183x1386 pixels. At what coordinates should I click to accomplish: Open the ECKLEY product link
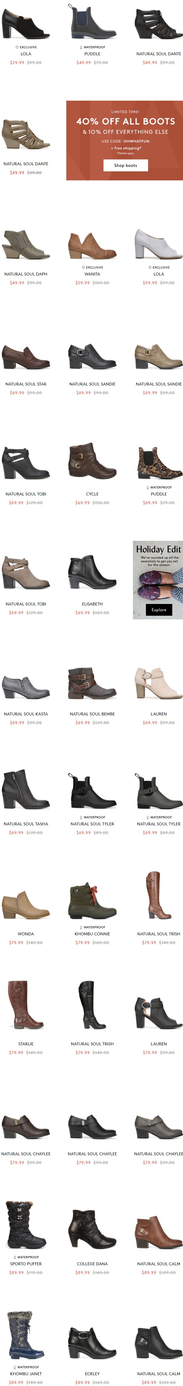92,1373
